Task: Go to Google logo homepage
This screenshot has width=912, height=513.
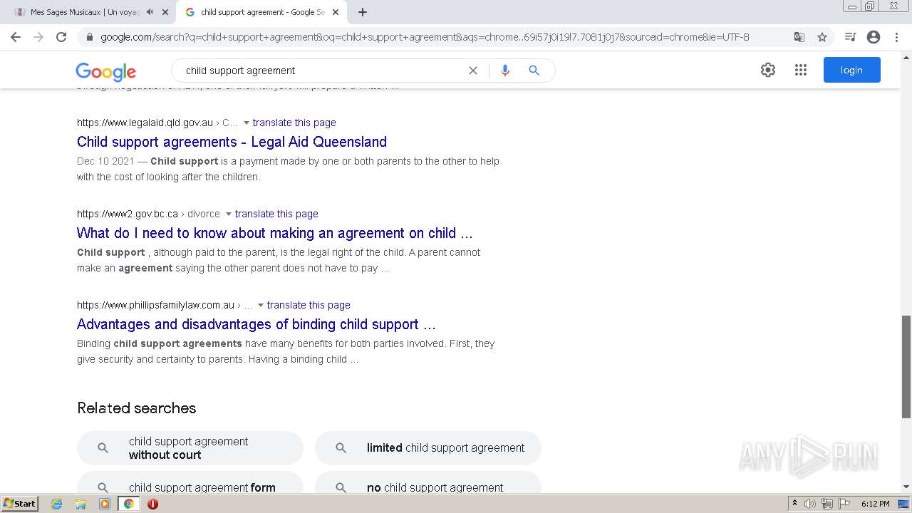Action: coord(105,71)
